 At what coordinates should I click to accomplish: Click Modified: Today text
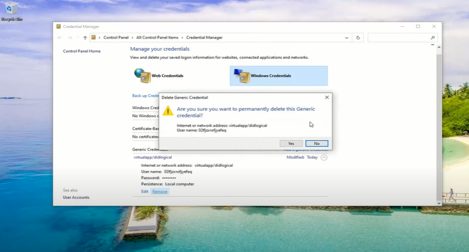point(302,157)
